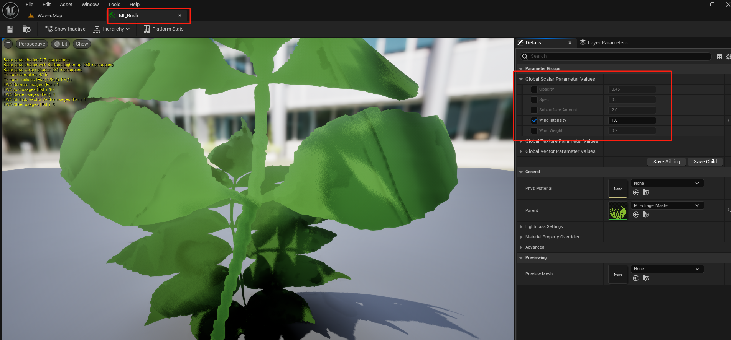The height and width of the screenshot is (340, 731).
Task: Click the Subsurface Amount value field
Action: click(632, 110)
